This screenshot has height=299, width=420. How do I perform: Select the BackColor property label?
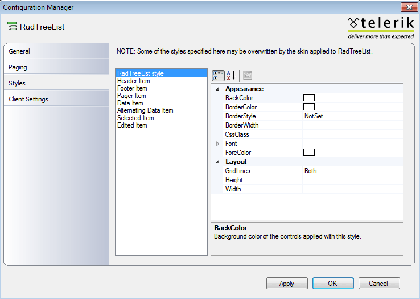(x=239, y=98)
